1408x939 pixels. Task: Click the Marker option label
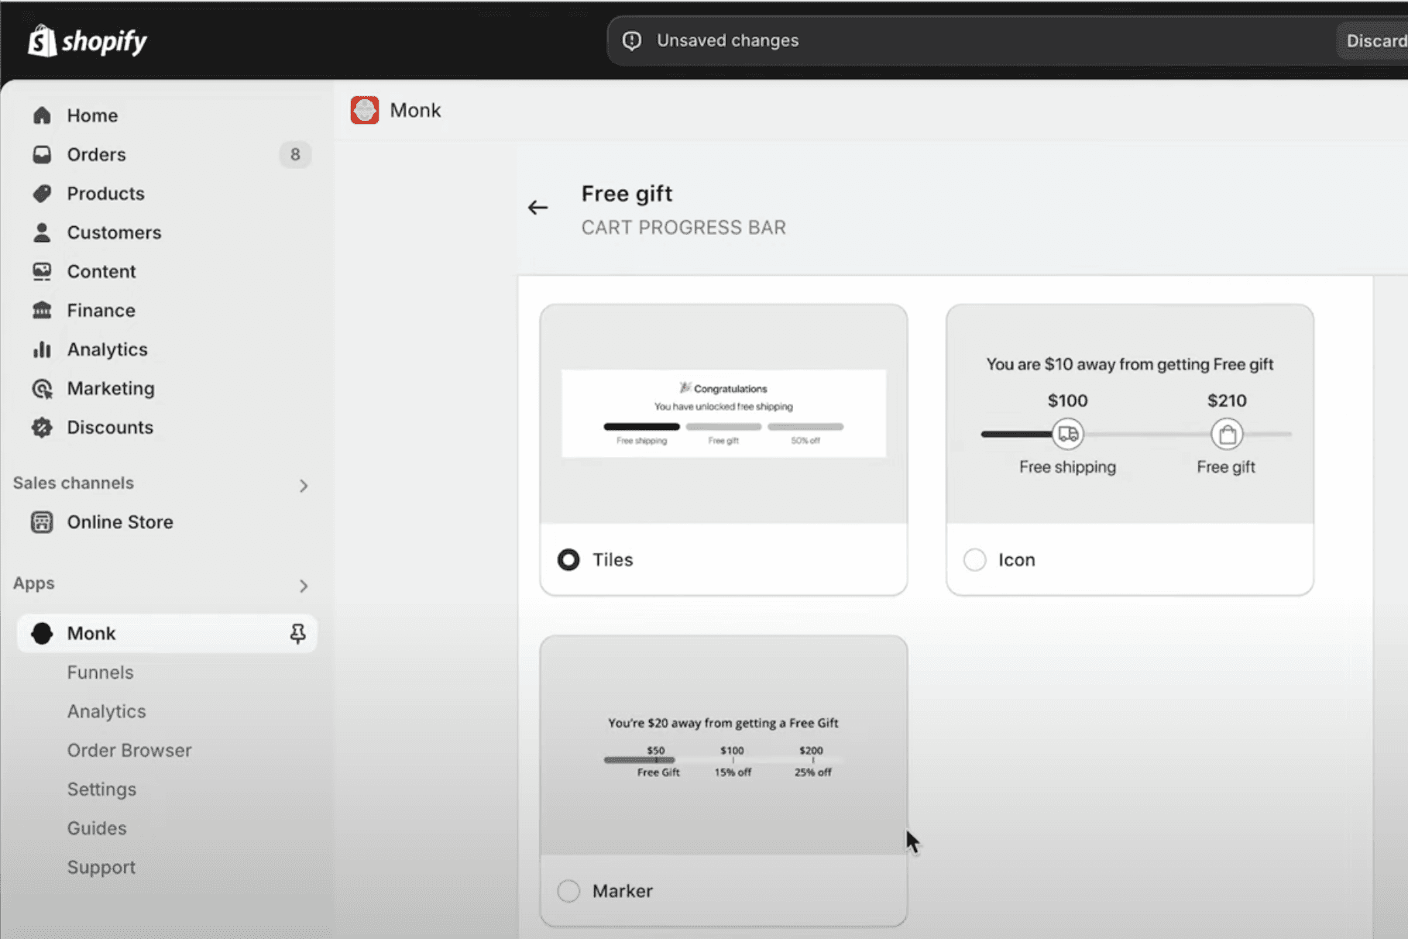click(623, 891)
